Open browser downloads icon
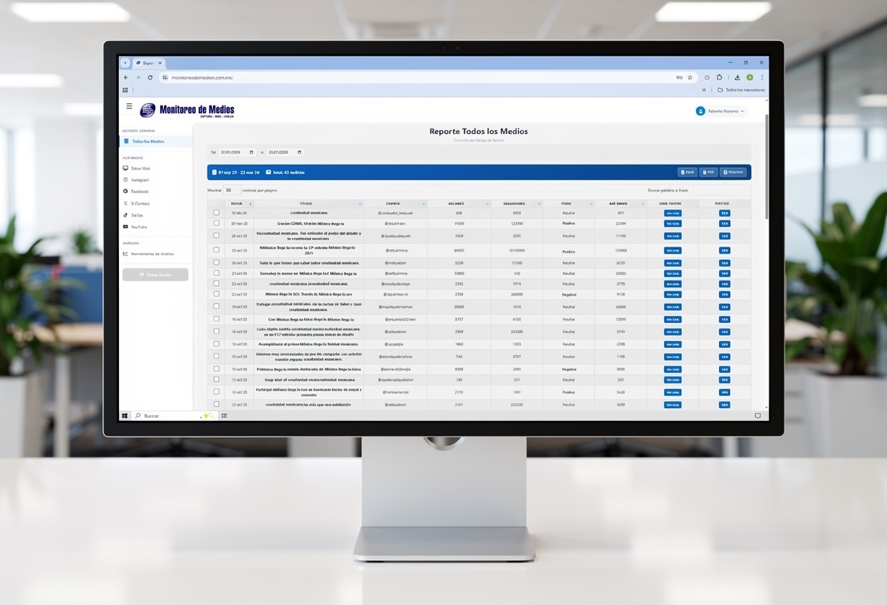This screenshot has height=605, width=887. (737, 77)
